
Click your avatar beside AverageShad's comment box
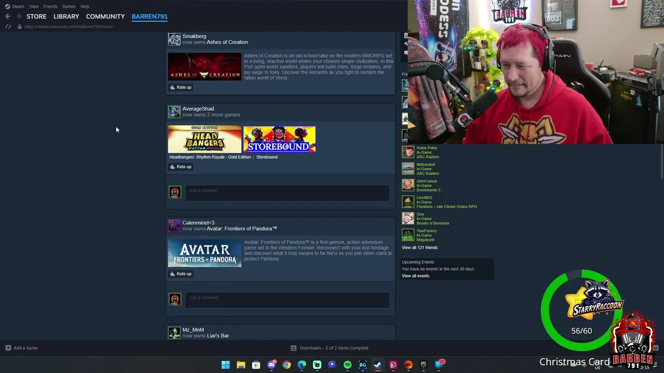click(175, 192)
